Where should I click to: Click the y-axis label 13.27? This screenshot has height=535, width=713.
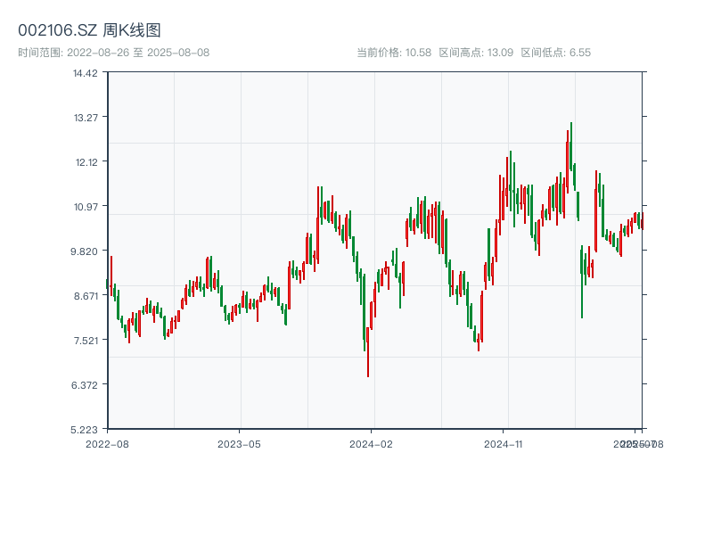(86, 118)
